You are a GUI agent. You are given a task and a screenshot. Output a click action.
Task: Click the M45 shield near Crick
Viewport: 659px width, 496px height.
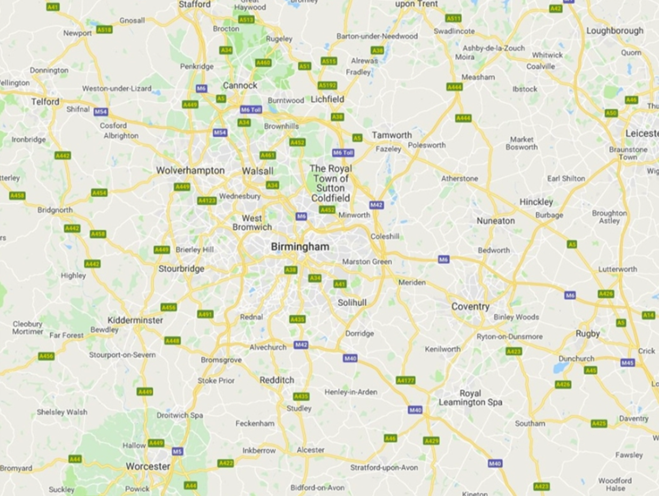[x=628, y=362]
